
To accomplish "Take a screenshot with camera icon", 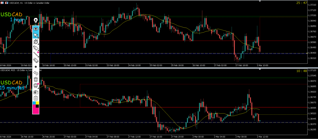I will 36,92.
